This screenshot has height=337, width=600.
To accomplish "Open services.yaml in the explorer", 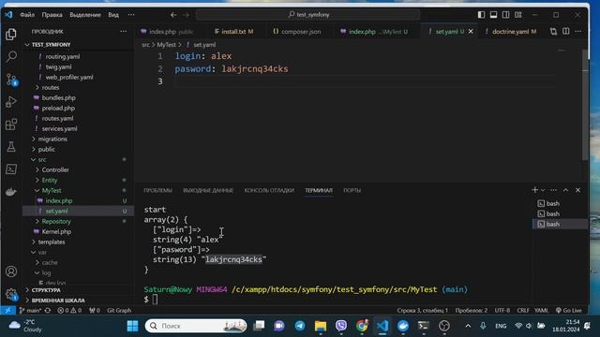I will (x=79, y=129).
